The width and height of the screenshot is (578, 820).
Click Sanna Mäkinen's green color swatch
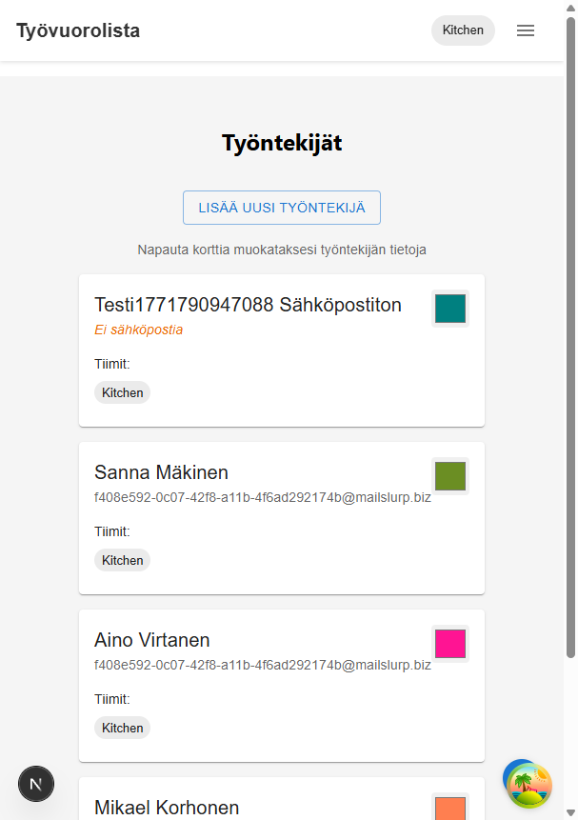(x=448, y=476)
